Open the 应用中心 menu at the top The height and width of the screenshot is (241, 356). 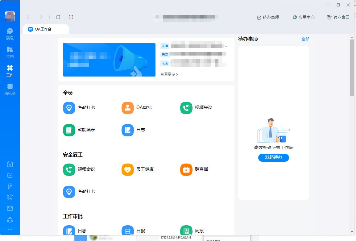304,18
